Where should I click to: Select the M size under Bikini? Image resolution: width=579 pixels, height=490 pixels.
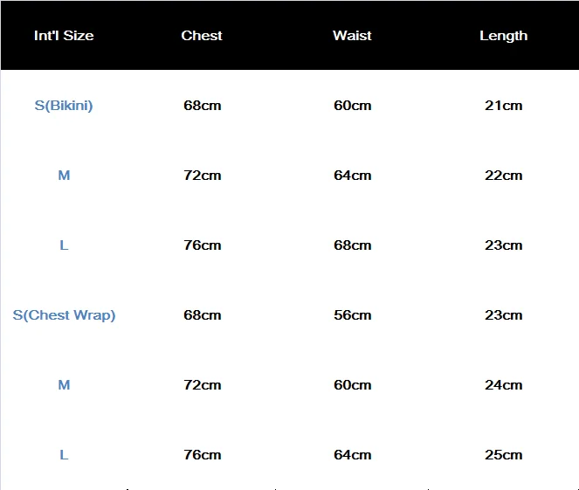click(64, 175)
